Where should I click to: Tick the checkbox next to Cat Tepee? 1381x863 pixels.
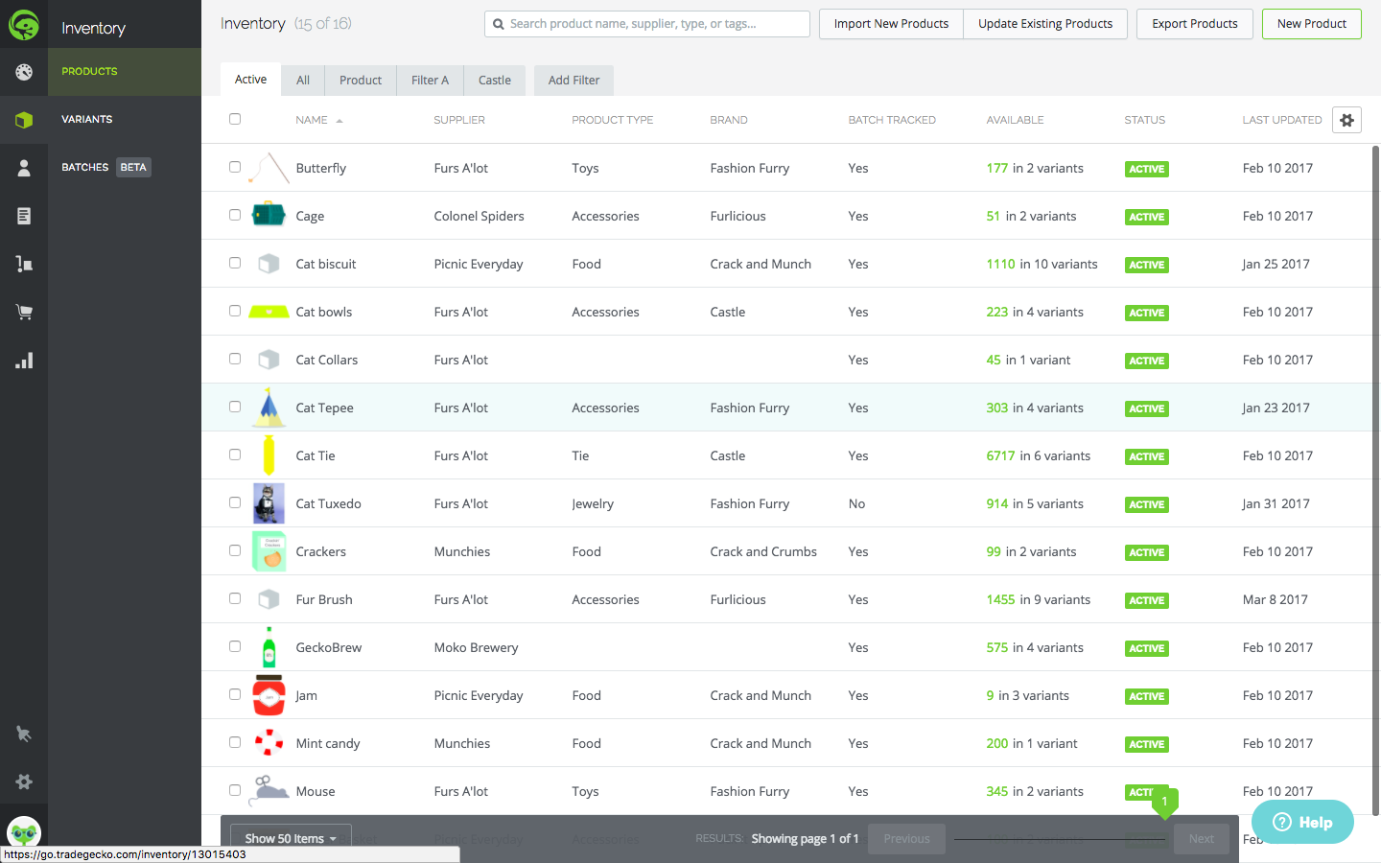[x=235, y=407]
